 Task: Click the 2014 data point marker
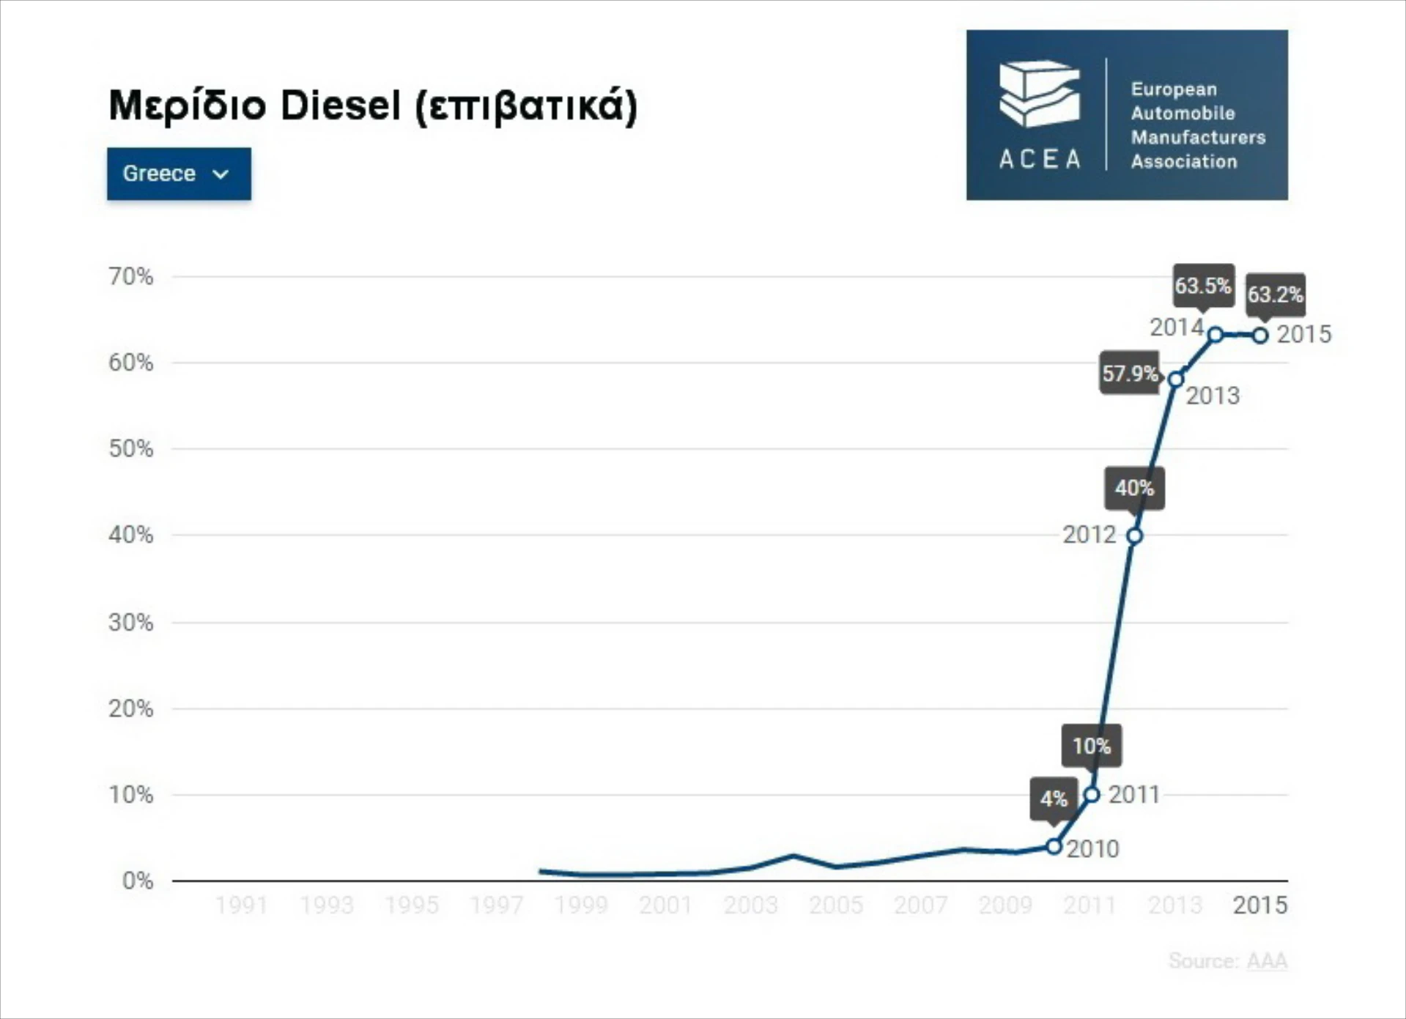tap(1215, 335)
